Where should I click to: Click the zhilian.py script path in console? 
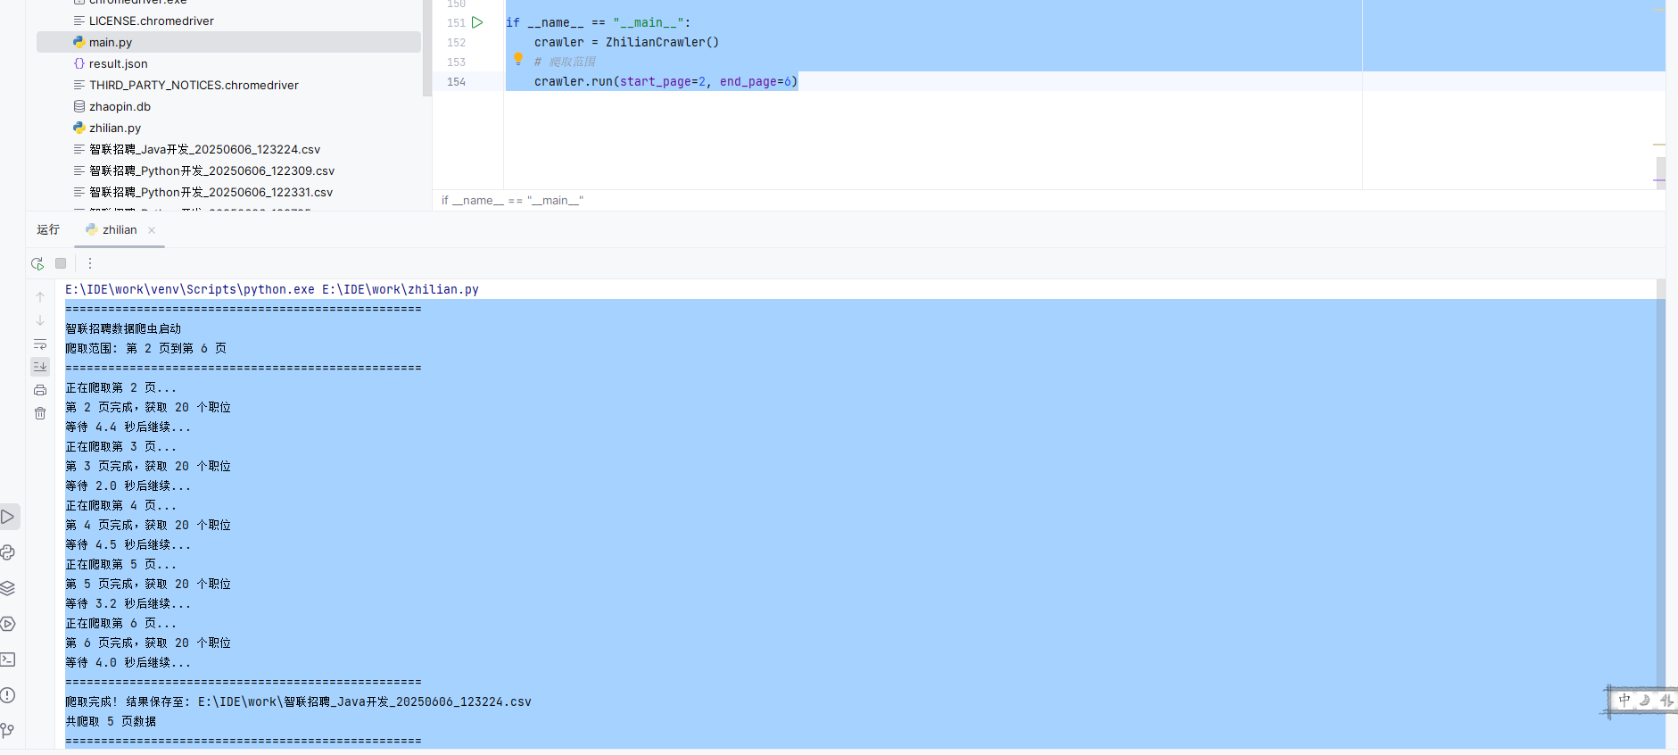click(401, 290)
